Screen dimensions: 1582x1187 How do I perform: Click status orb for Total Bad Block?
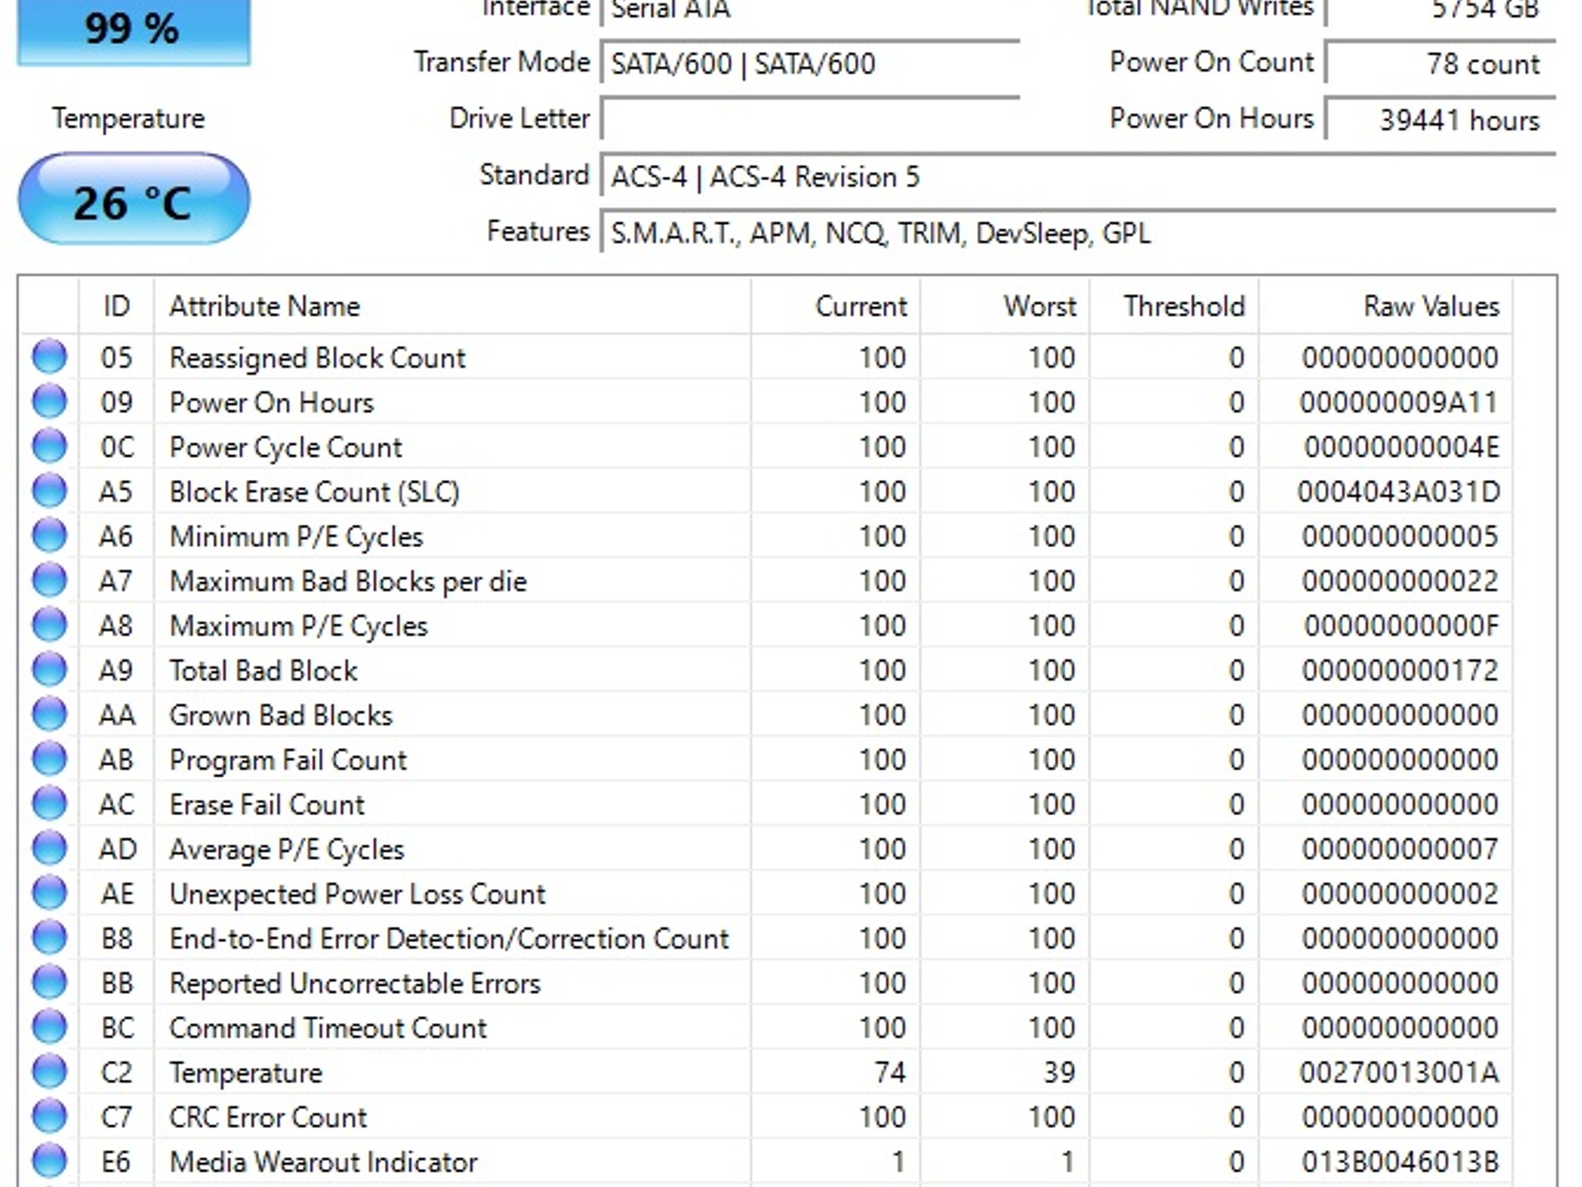pos(49,670)
